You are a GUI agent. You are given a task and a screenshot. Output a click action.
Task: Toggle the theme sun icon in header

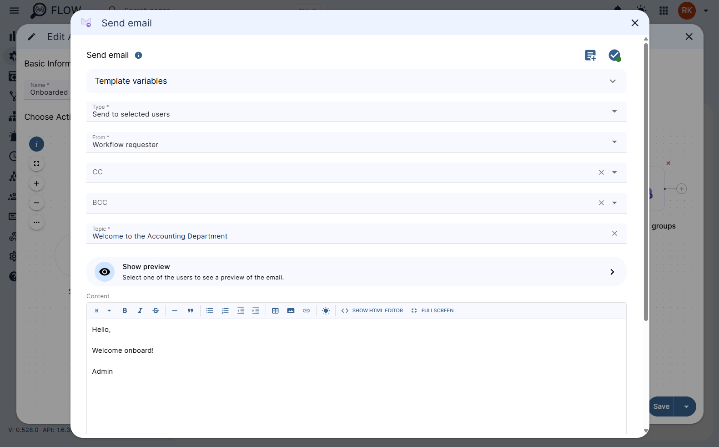coord(641,10)
